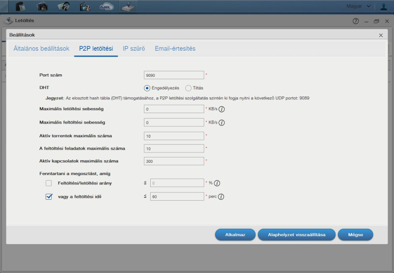Click the Mégse button
The width and height of the screenshot is (394, 273).
click(355, 235)
